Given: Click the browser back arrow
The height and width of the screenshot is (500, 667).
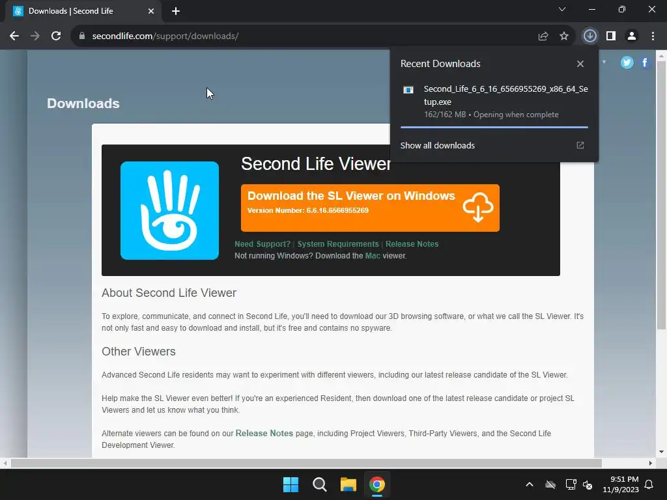Looking at the screenshot, I should [x=14, y=36].
